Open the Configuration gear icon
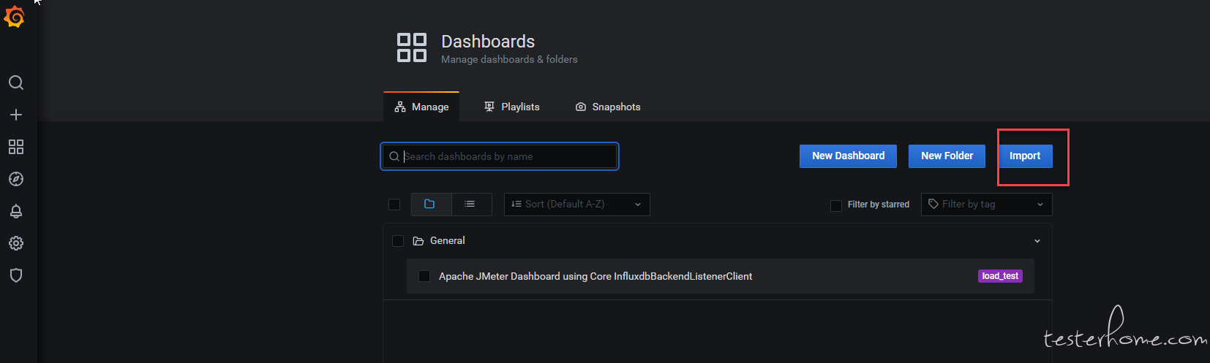 point(16,243)
